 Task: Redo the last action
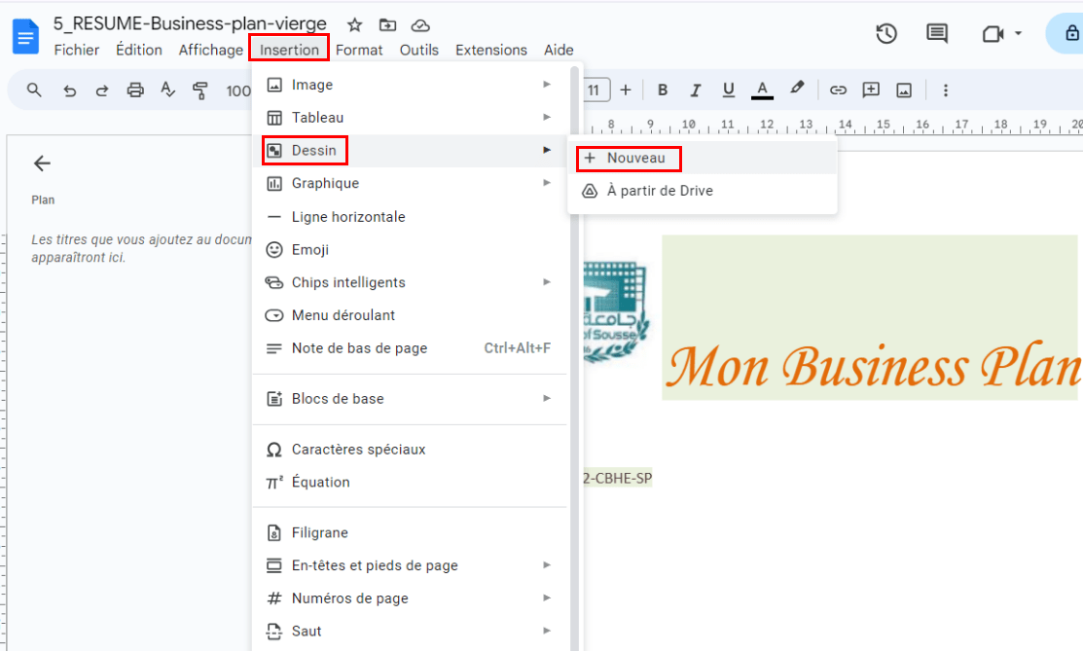point(101,90)
